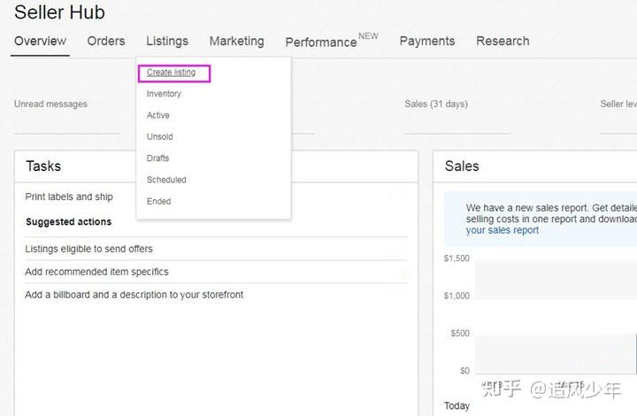Click Print labels and ship task

(x=69, y=196)
